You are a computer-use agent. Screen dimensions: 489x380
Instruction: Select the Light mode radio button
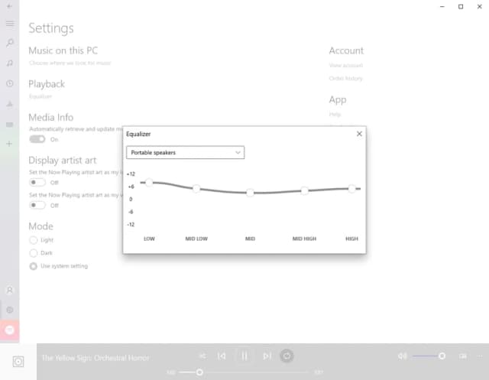(x=34, y=240)
